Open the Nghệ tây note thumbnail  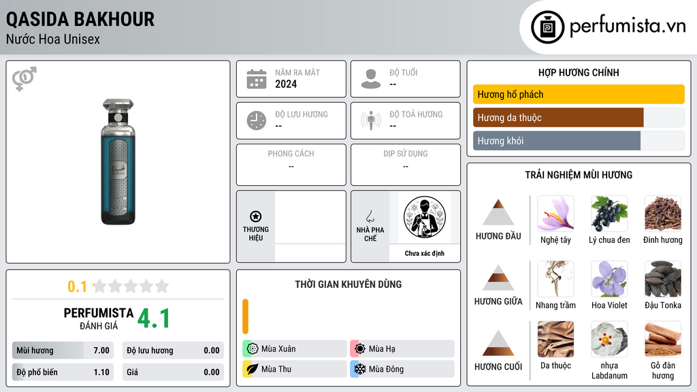(555, 214)
